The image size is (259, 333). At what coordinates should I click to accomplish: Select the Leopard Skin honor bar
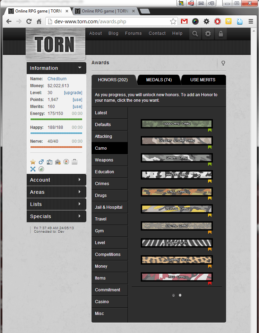(177, 260)
